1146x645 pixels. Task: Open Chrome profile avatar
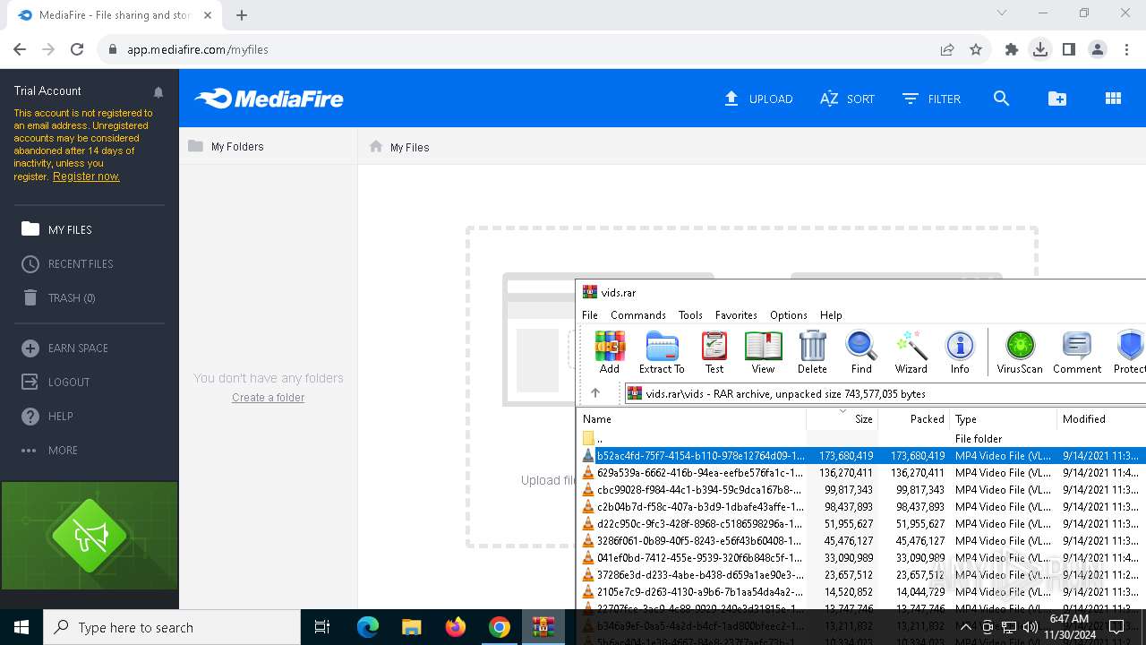click(x=1098, y=49)
